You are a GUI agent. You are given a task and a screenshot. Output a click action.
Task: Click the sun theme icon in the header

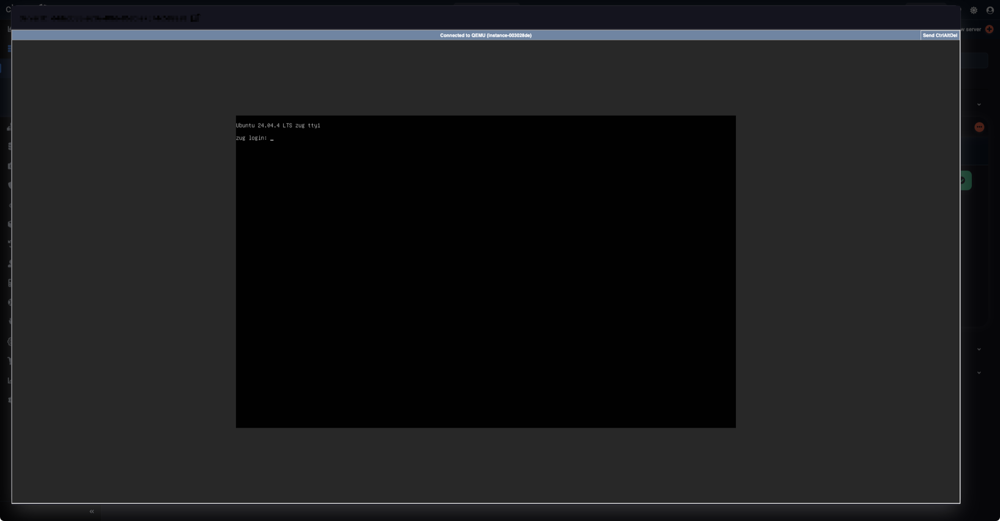click(x=973, y=10)
